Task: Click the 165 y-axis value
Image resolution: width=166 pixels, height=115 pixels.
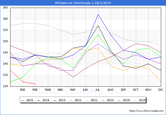Action: coord(5,7)
